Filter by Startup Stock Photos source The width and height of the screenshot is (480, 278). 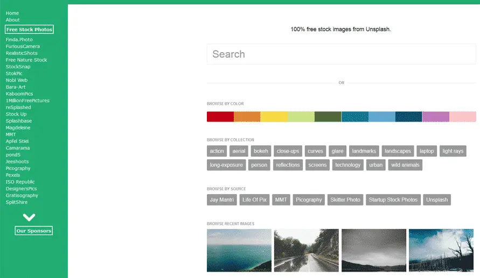(393, 200)
